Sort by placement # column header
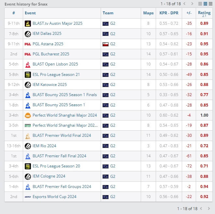Viewport: 215px width, 214px height. (14, 13)
